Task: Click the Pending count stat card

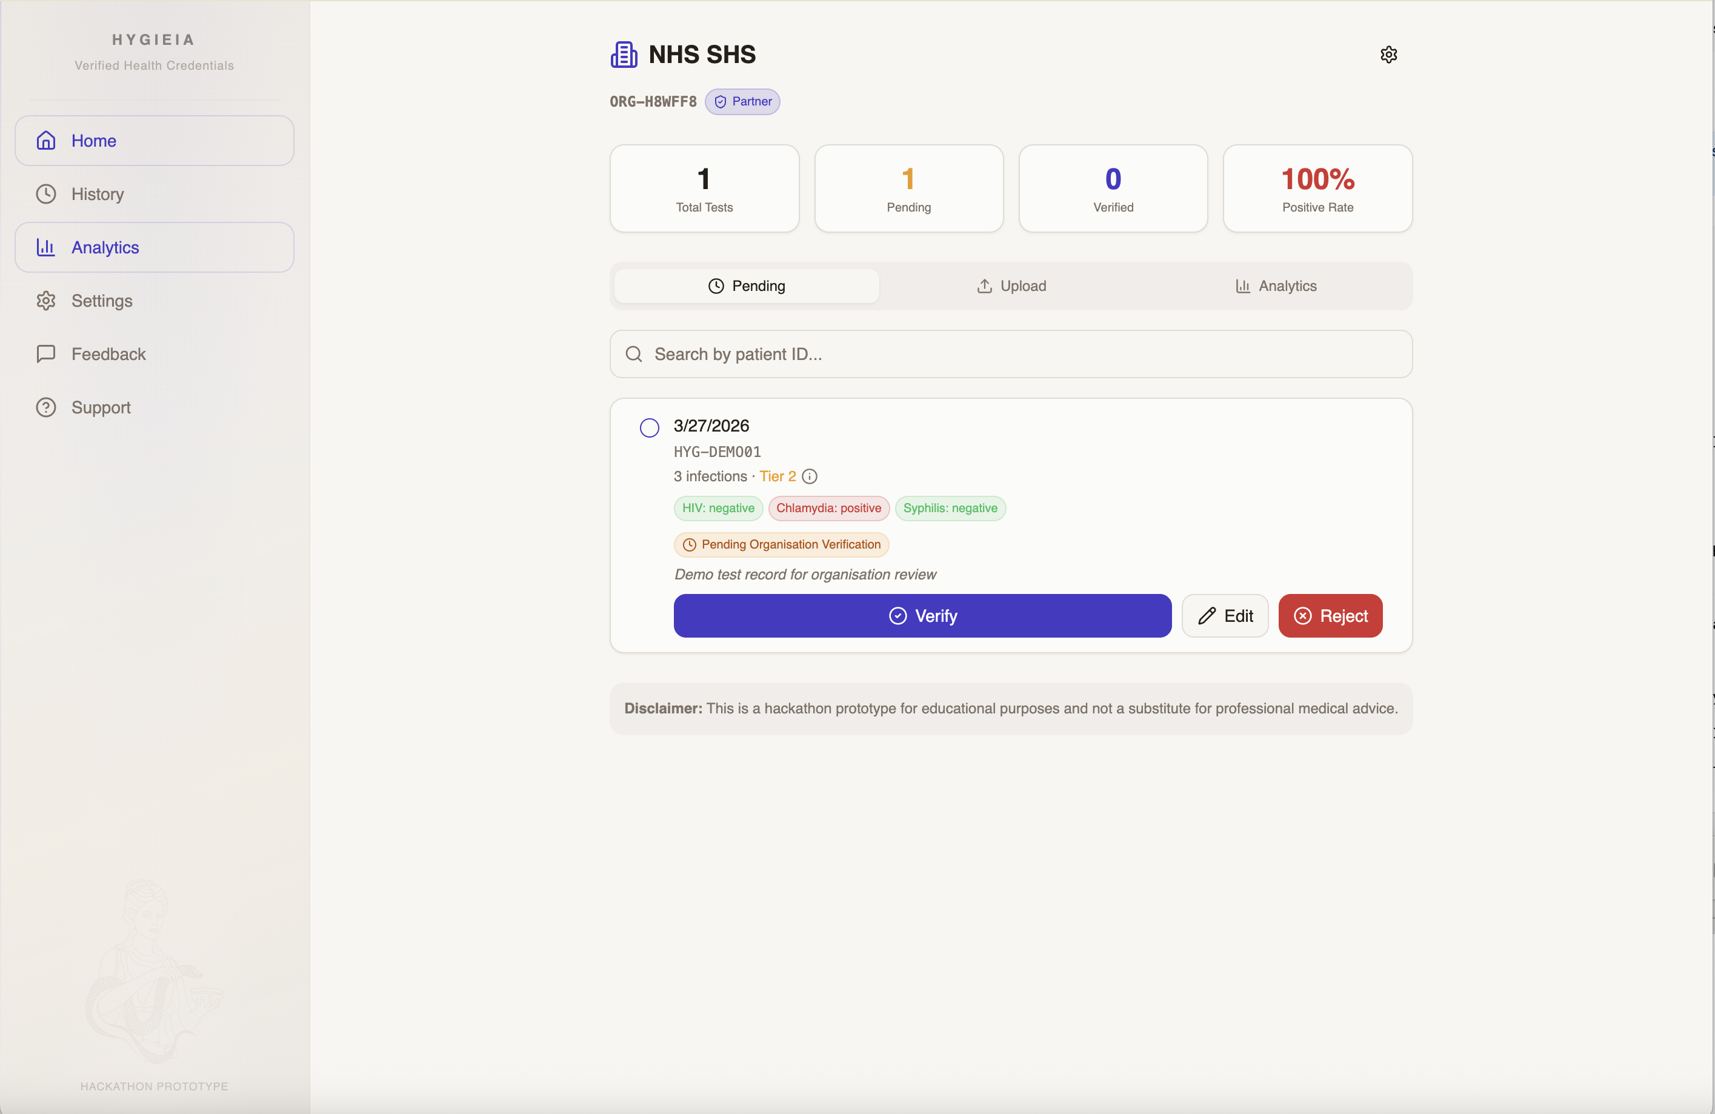Action: coord(908,188)
